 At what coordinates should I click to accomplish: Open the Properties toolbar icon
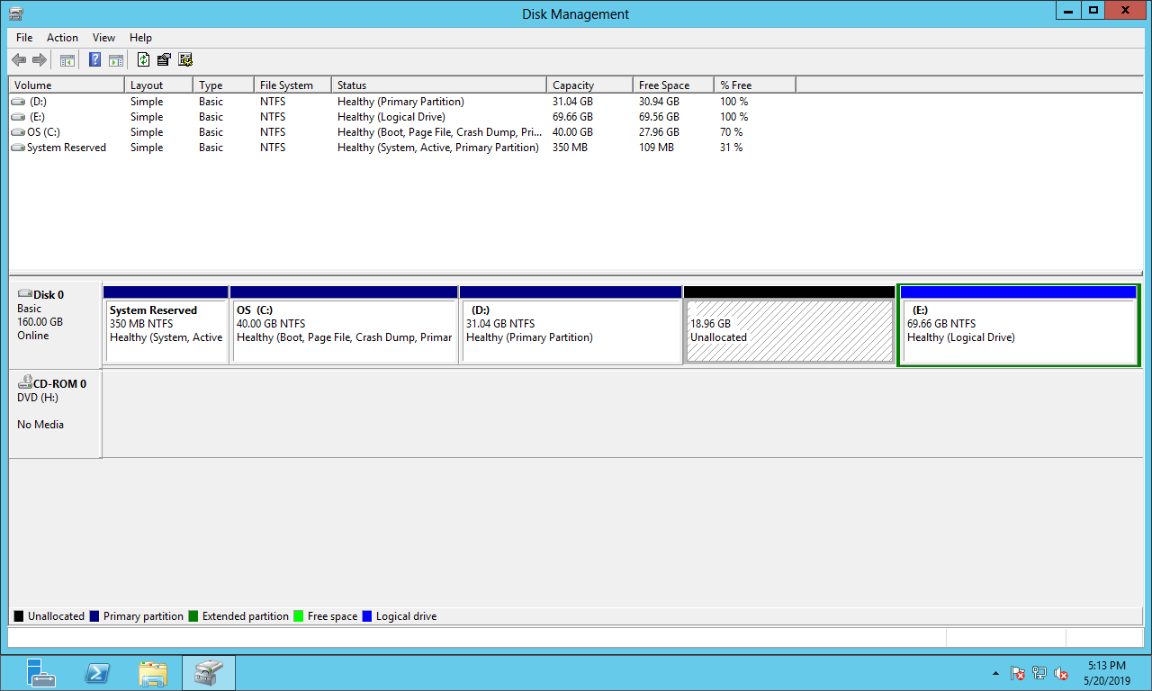click(x=164, y=60)
